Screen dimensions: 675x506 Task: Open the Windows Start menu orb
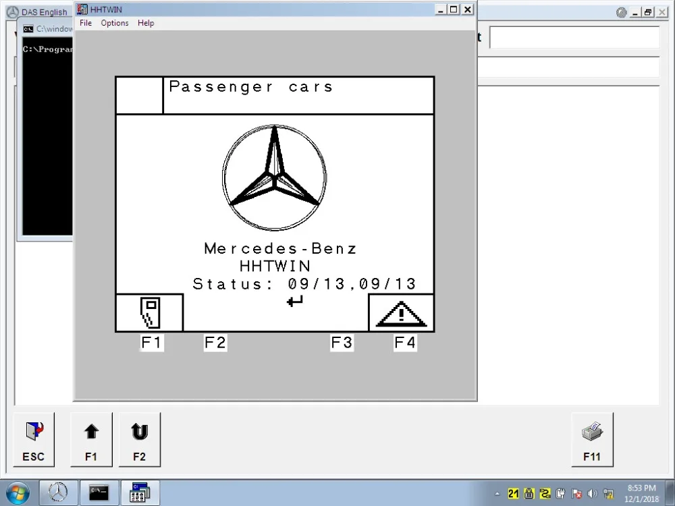[x=18, y=493]
